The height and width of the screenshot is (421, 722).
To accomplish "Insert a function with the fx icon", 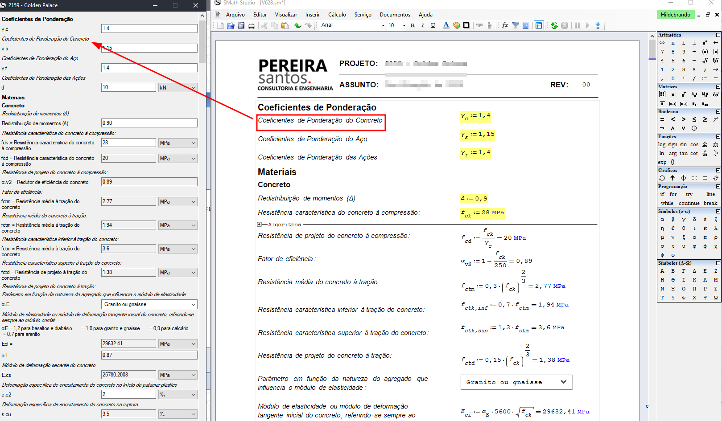I will [505, 25].
